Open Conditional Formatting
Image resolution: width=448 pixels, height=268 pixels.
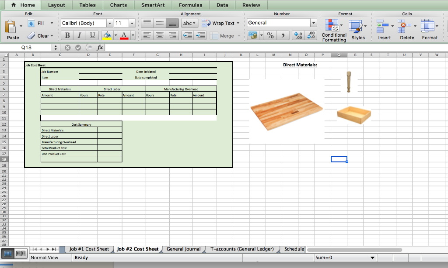[x=333, y=28]
